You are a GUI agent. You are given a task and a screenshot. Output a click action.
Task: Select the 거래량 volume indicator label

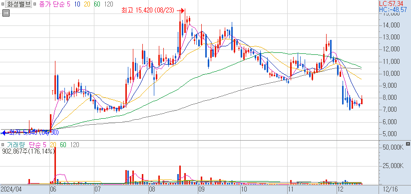click(x=16, y=145)
